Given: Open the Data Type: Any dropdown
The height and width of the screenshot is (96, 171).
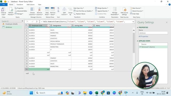Looking at the screenshot, I should 79,8.
